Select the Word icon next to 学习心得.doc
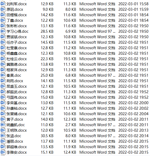Image resolution: width=150 pixels, height=156 pixels. click(x=3, y=31)
